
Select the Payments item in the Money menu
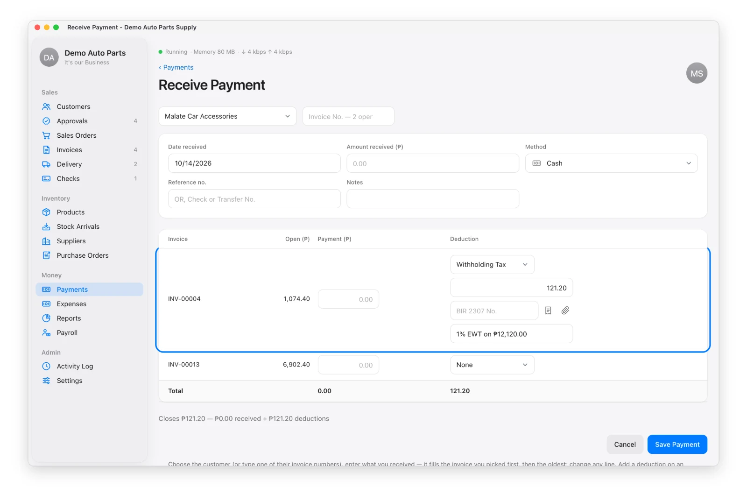89,289
